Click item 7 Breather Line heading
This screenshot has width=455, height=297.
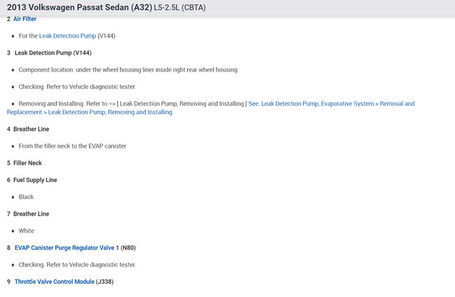coord(31,214)
